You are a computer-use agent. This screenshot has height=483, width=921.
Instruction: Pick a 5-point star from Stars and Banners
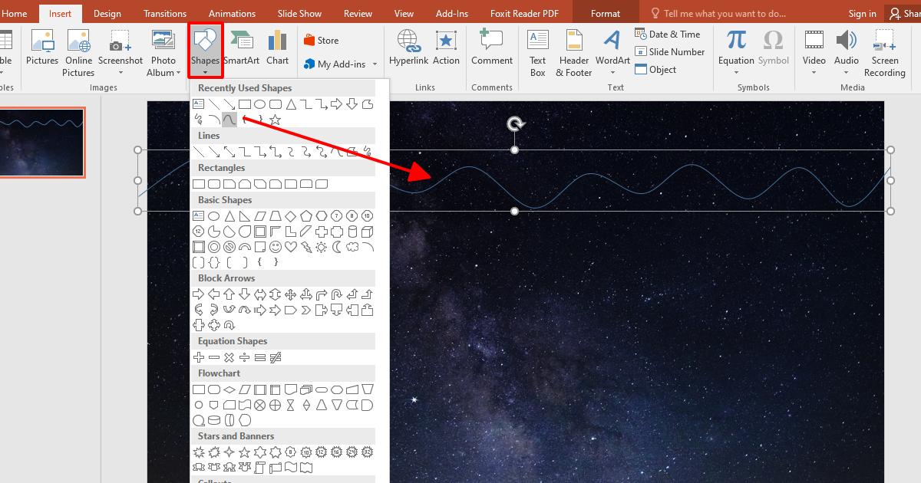coord(245,452)
